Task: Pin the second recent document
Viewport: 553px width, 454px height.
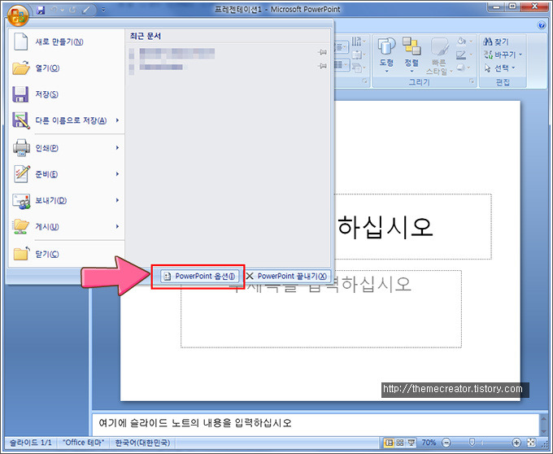Action: click(x=322, y=66)
